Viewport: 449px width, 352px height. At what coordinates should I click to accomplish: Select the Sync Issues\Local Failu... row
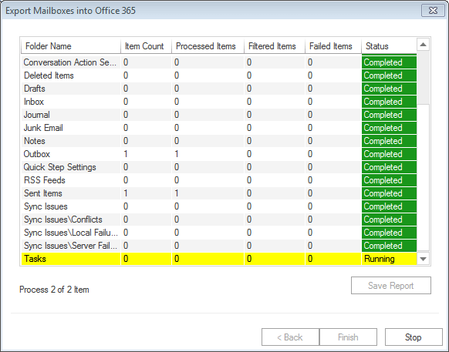pyautogui.click(x=219, y=233)
